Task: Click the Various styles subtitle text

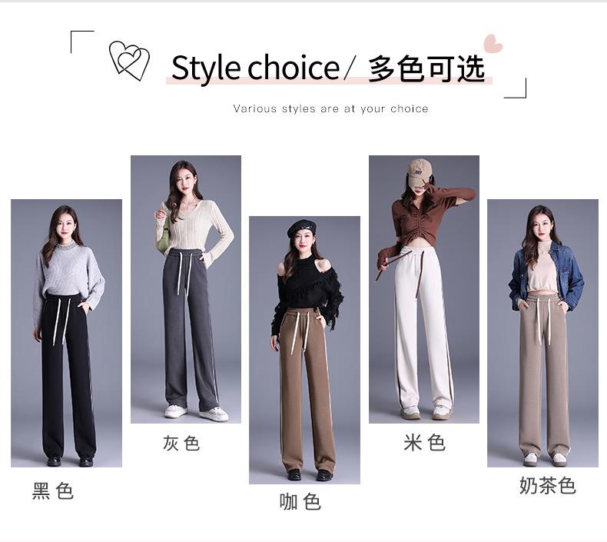Action: 330,108
